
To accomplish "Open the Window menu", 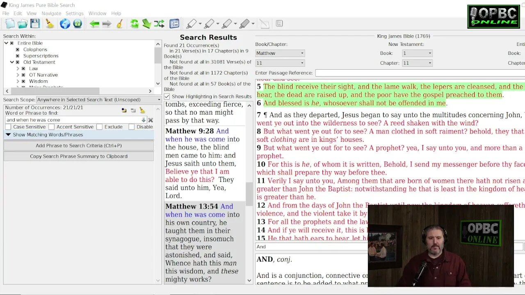I will tap(97, 14).
